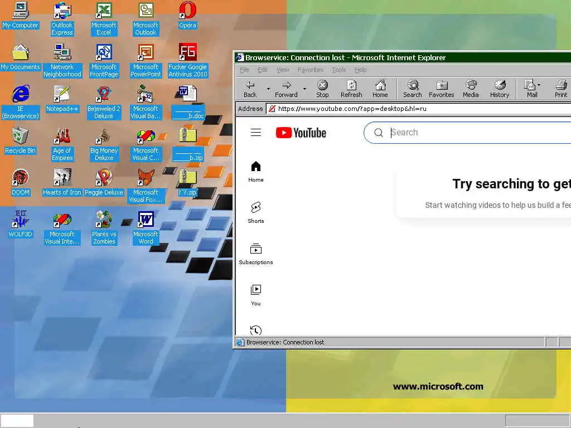Image resolution: width=571 pixels, height=428 pixels.
Task: Select the b.zip archive file
Action: point(188,144)
